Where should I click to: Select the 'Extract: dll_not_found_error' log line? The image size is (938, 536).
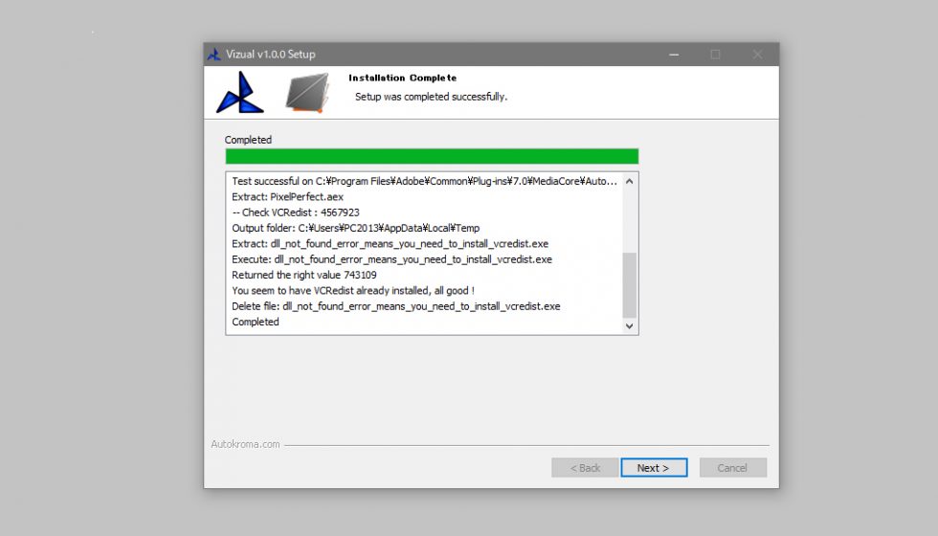tap(391, 243)
